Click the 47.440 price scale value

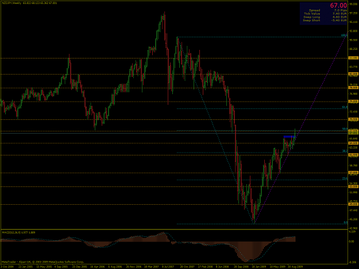pyautogui.click(x=353, y=210)
